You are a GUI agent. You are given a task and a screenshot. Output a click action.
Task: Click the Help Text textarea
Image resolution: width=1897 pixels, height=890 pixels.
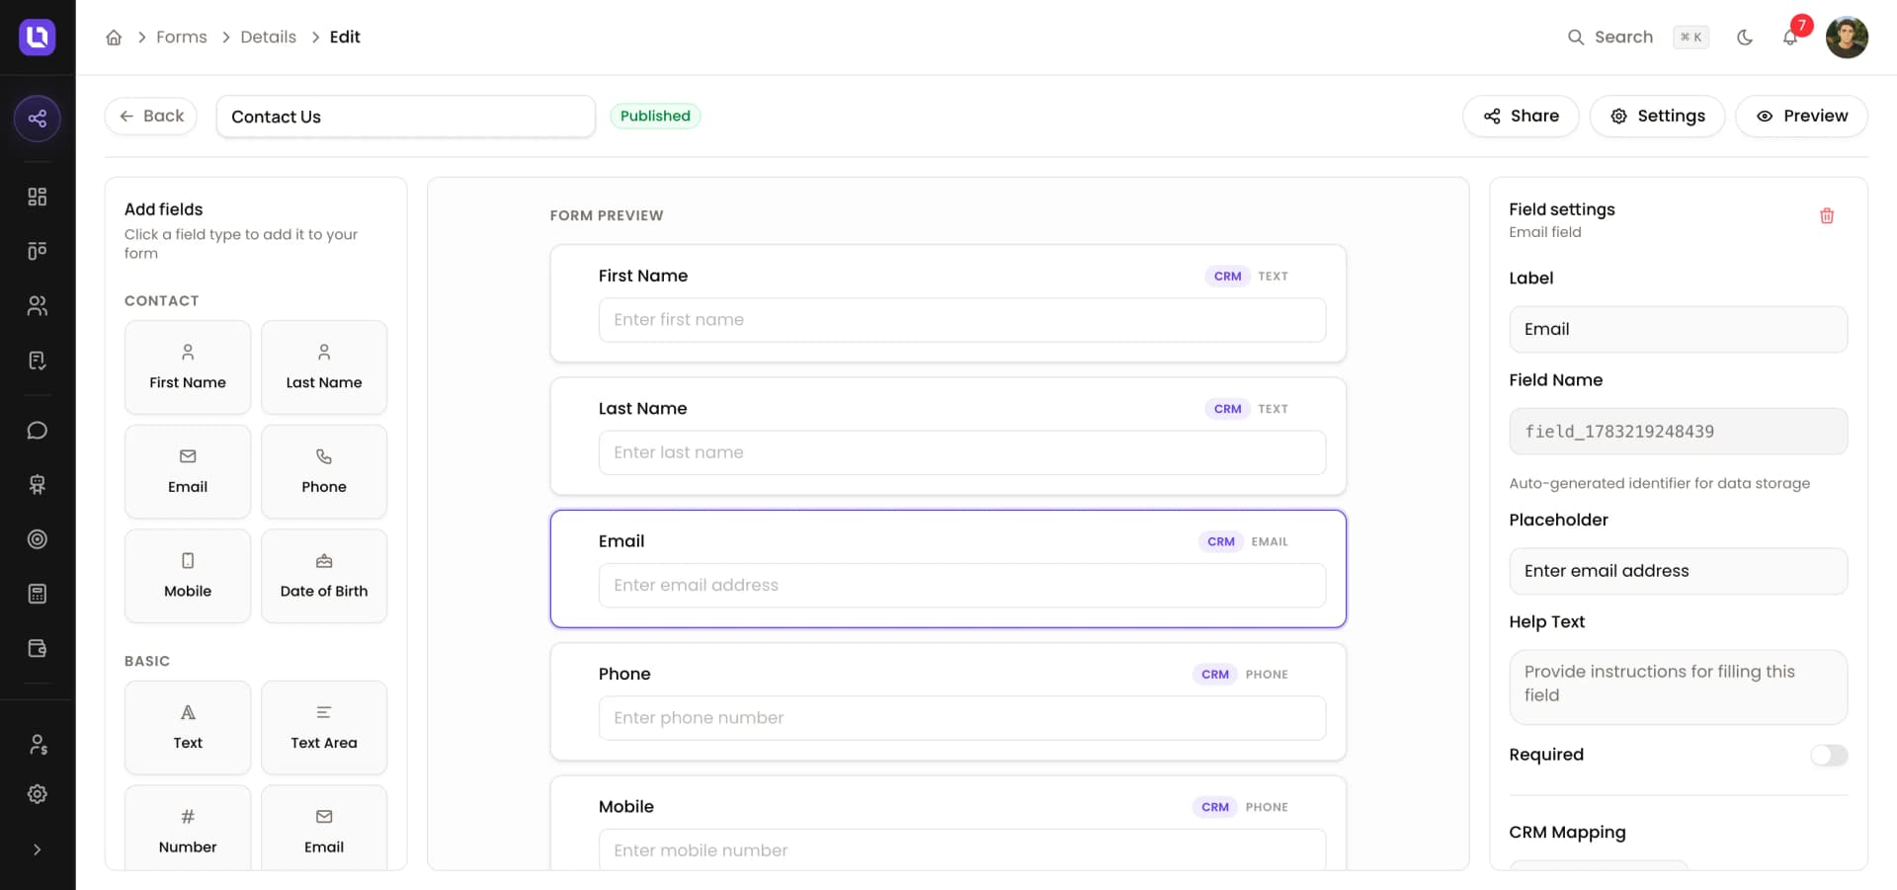pos(1679,687)
